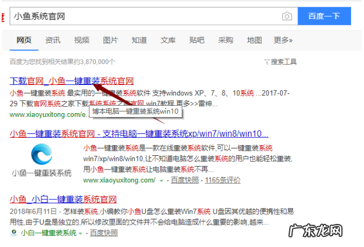Open the 贴吧 tab
Viewport: 364px width, 247px height.
197,40
